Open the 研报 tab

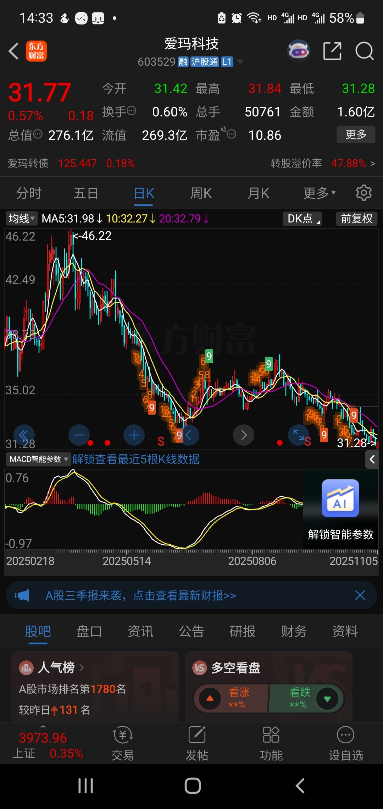click(243, 632)
